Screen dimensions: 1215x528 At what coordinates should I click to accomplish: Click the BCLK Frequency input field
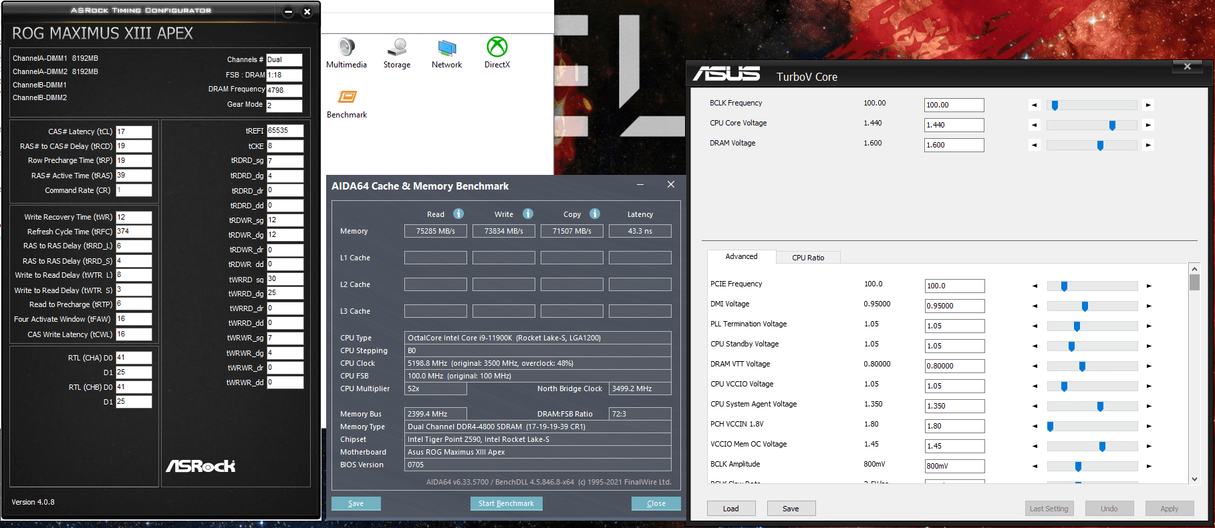pos(954,105)
